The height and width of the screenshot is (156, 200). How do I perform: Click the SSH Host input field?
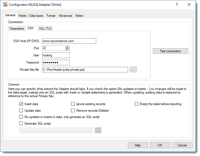click(69, 41)
